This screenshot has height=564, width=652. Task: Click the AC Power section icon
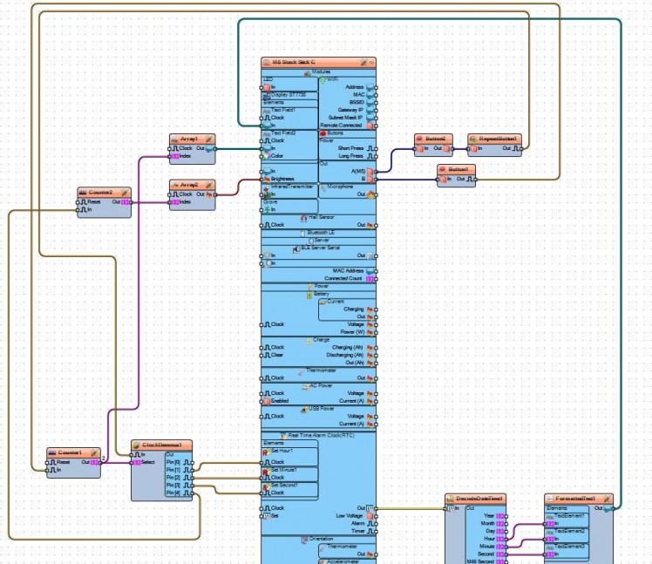click(306, 386)
